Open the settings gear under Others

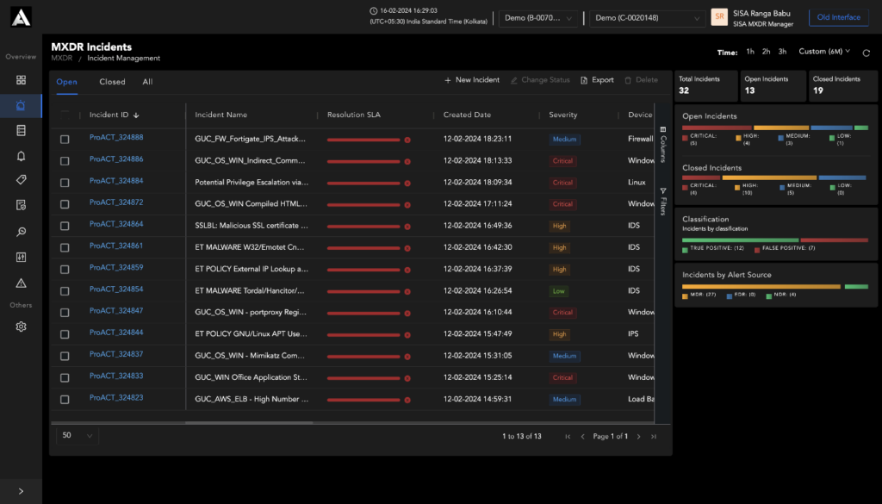pyautogui.click(x=21, y=327)
